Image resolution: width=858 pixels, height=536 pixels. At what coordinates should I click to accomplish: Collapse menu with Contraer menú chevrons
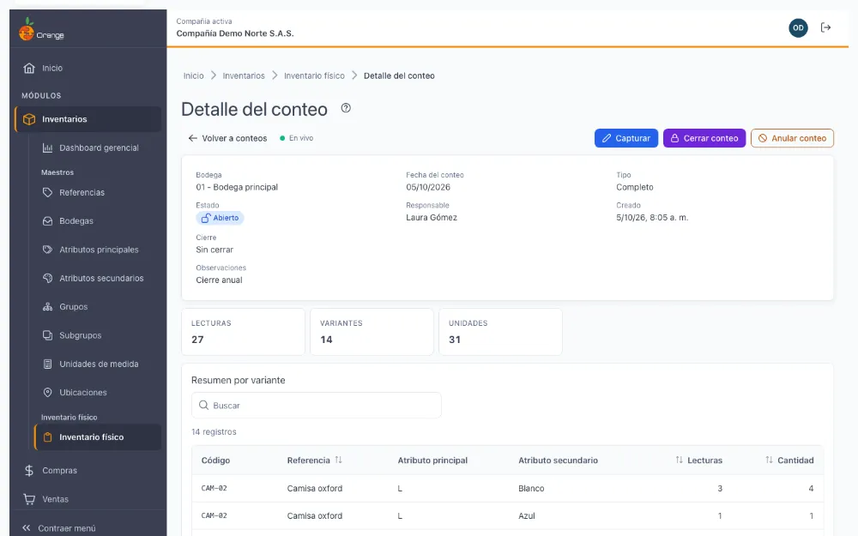click(27, 527)
